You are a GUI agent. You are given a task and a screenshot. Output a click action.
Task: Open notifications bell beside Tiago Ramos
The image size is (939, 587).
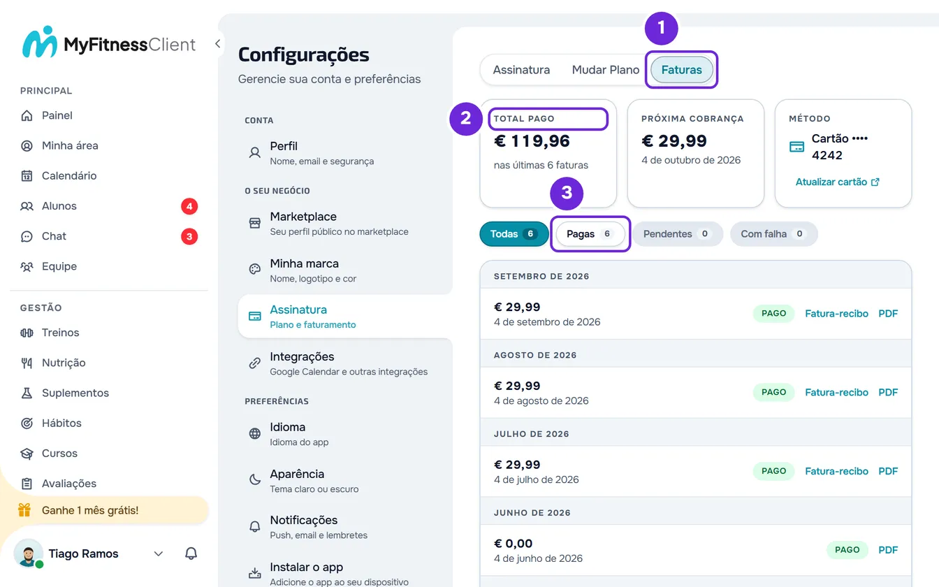tap(191, 553)
